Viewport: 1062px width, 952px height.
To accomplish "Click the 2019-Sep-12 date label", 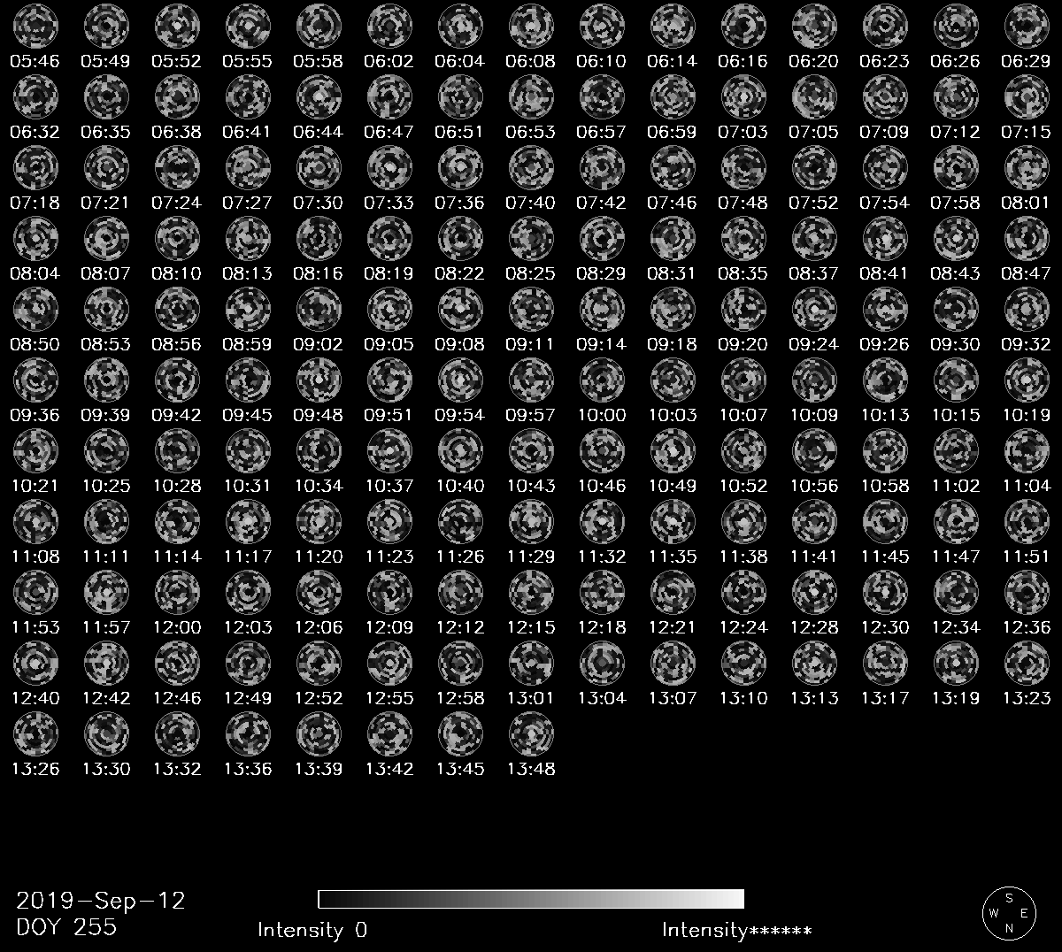I will [x=101, y=901].
